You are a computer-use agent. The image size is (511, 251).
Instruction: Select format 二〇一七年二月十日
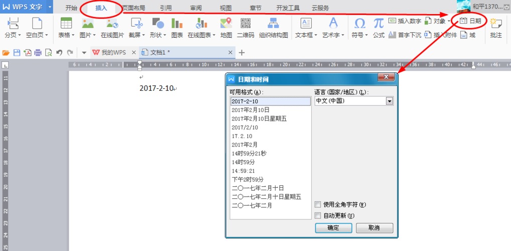point(271,188)
